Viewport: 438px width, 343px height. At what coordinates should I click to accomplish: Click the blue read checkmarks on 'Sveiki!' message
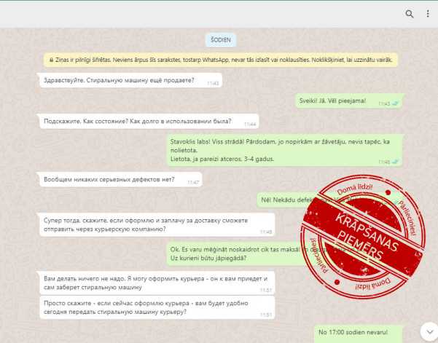(x=396, y=103)
